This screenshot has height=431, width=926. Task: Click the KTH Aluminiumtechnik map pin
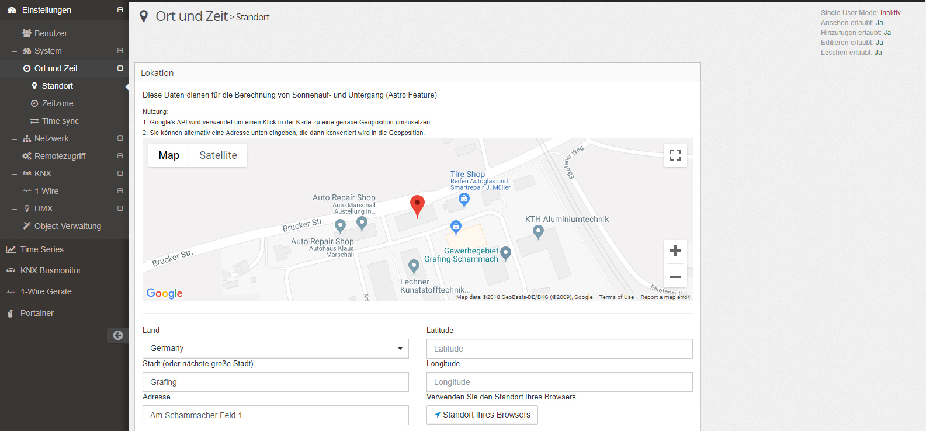coord(538,232)
